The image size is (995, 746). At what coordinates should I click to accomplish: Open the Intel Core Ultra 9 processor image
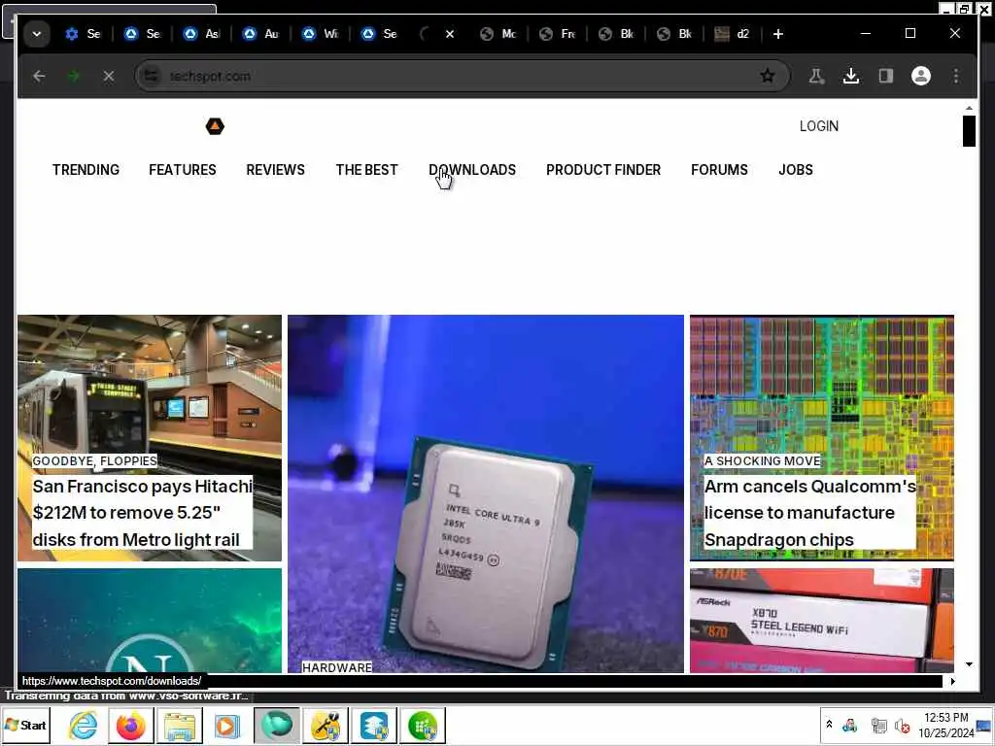coord(486,493)
